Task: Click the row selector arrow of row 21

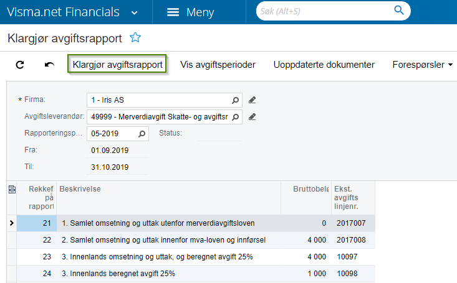Action: pos(12,223)
